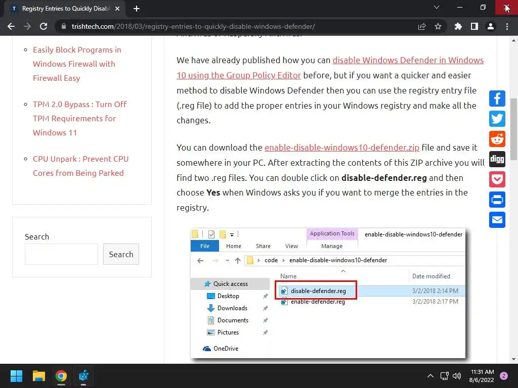Toggle the Chrome side panel
The height and width of the screenshot is (388, 518).
pyautogui.click(x=474, y=26)
